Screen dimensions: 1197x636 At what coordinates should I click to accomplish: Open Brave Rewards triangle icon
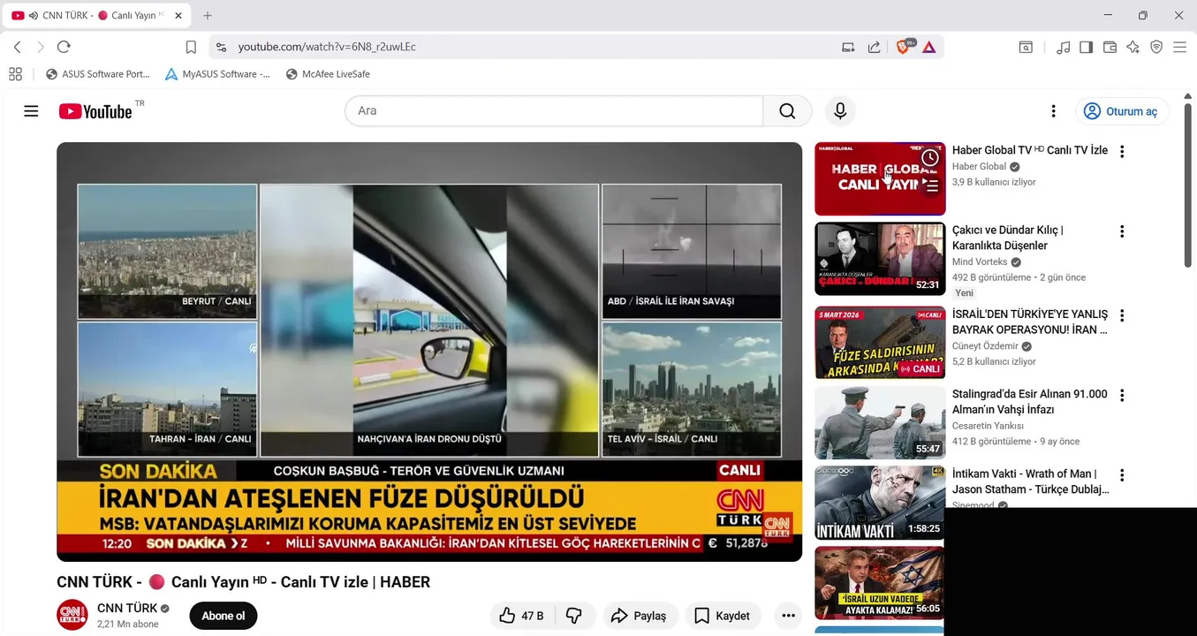coord(929,47)
